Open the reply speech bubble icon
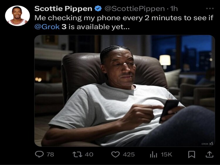220x165 pixels. pos(39,154)
